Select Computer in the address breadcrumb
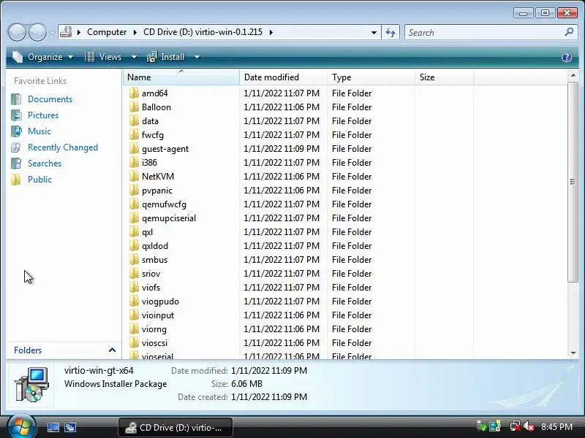 [107, 32]
